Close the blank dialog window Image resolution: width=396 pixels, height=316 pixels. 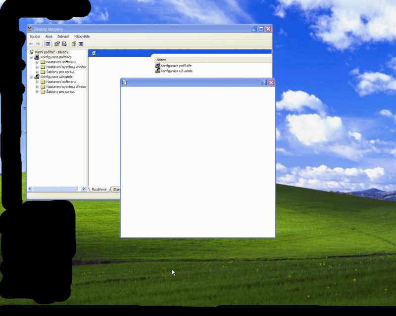click(271, 82)
